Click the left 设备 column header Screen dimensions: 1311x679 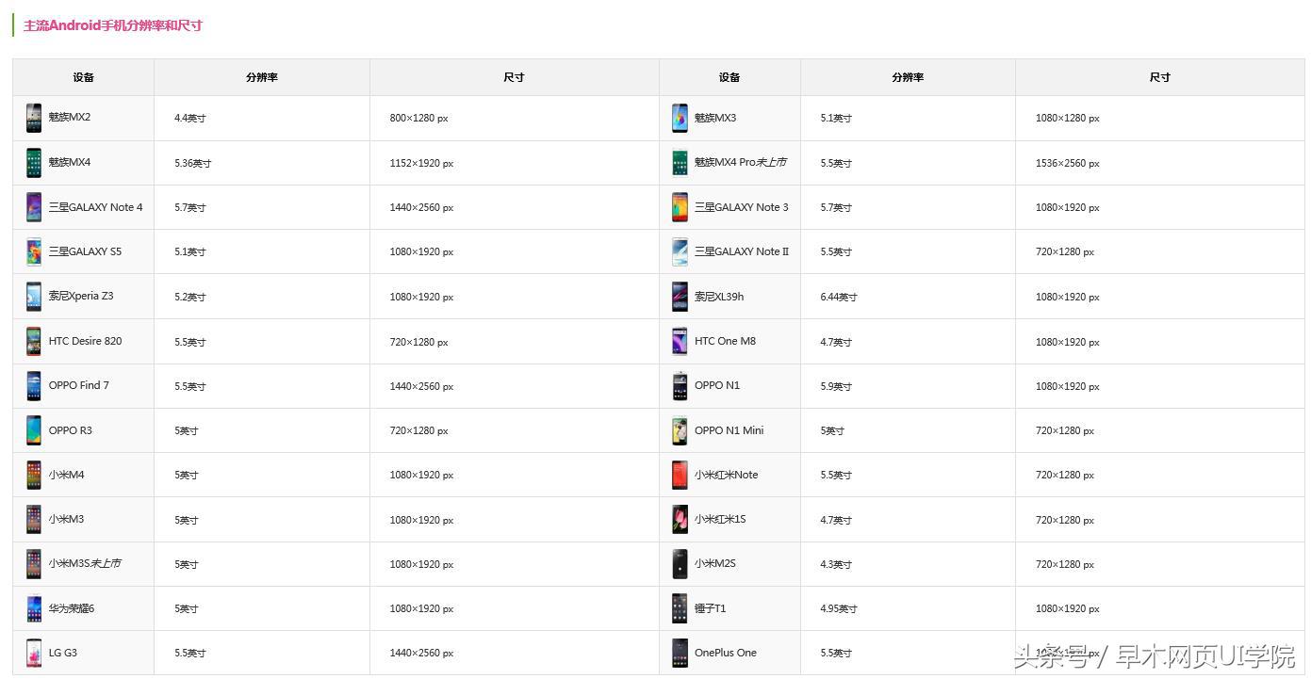coord(83,77)
